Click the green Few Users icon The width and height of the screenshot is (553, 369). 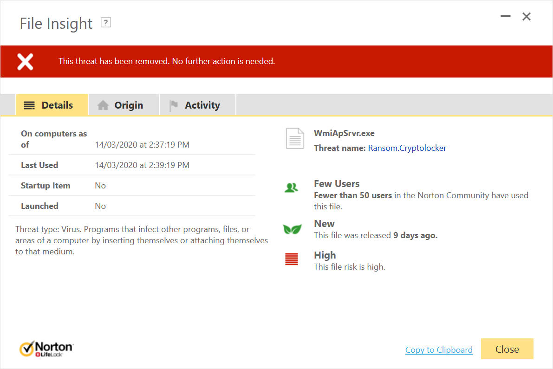click(x=291, y=188)
